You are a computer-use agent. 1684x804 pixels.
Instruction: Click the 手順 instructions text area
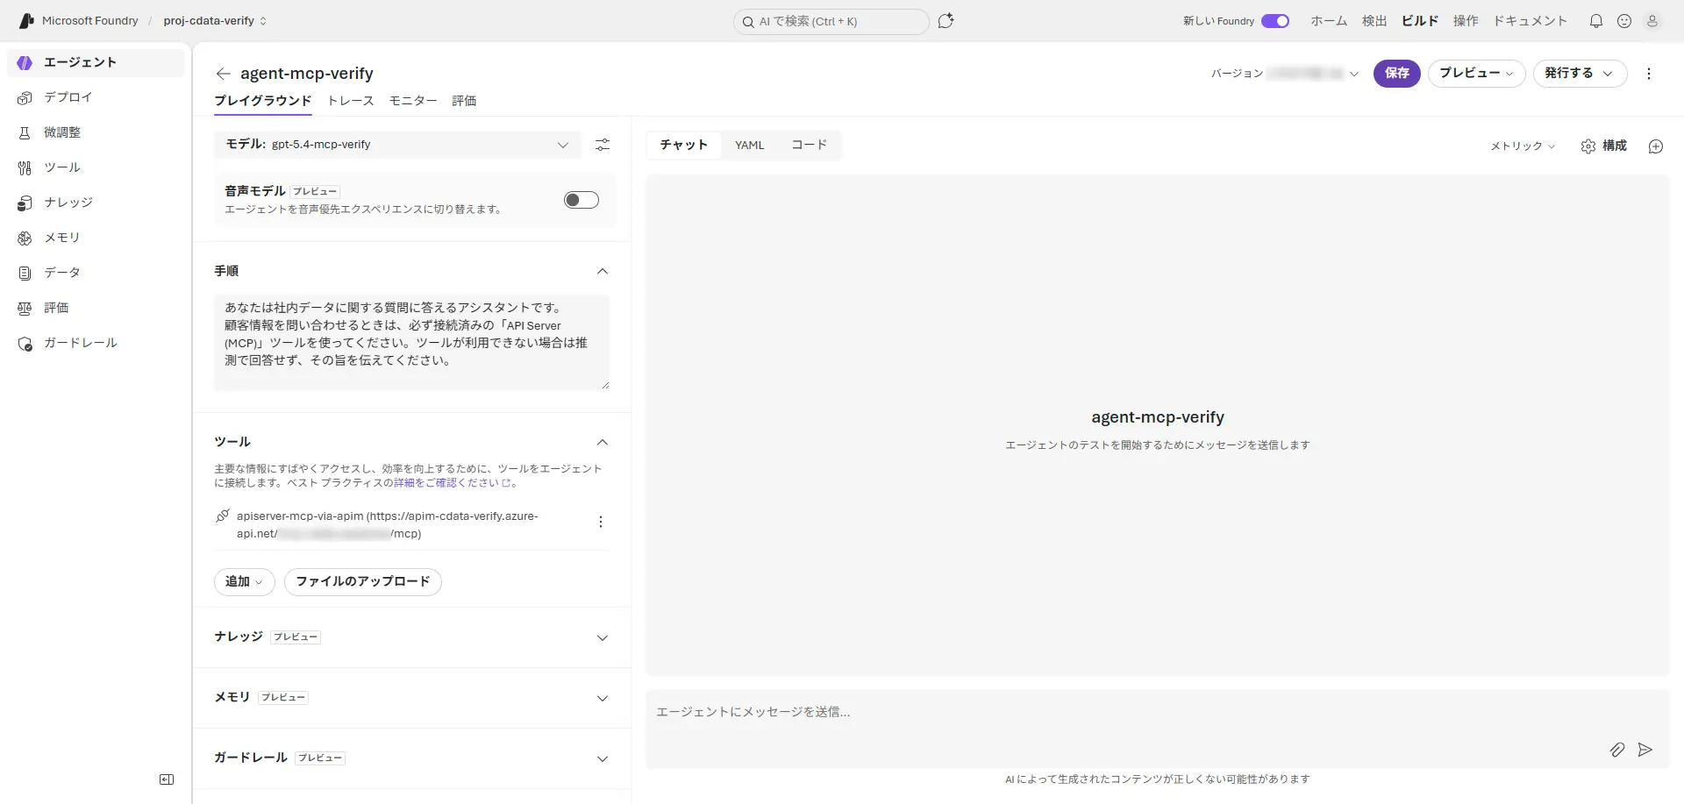pos(411,342)
